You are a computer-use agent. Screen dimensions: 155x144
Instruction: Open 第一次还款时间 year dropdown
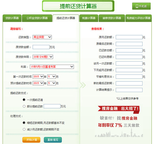(x=38, y=77)
